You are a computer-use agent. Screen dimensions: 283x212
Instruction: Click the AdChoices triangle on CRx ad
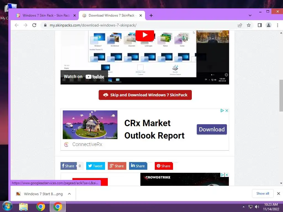pos(222,110)
